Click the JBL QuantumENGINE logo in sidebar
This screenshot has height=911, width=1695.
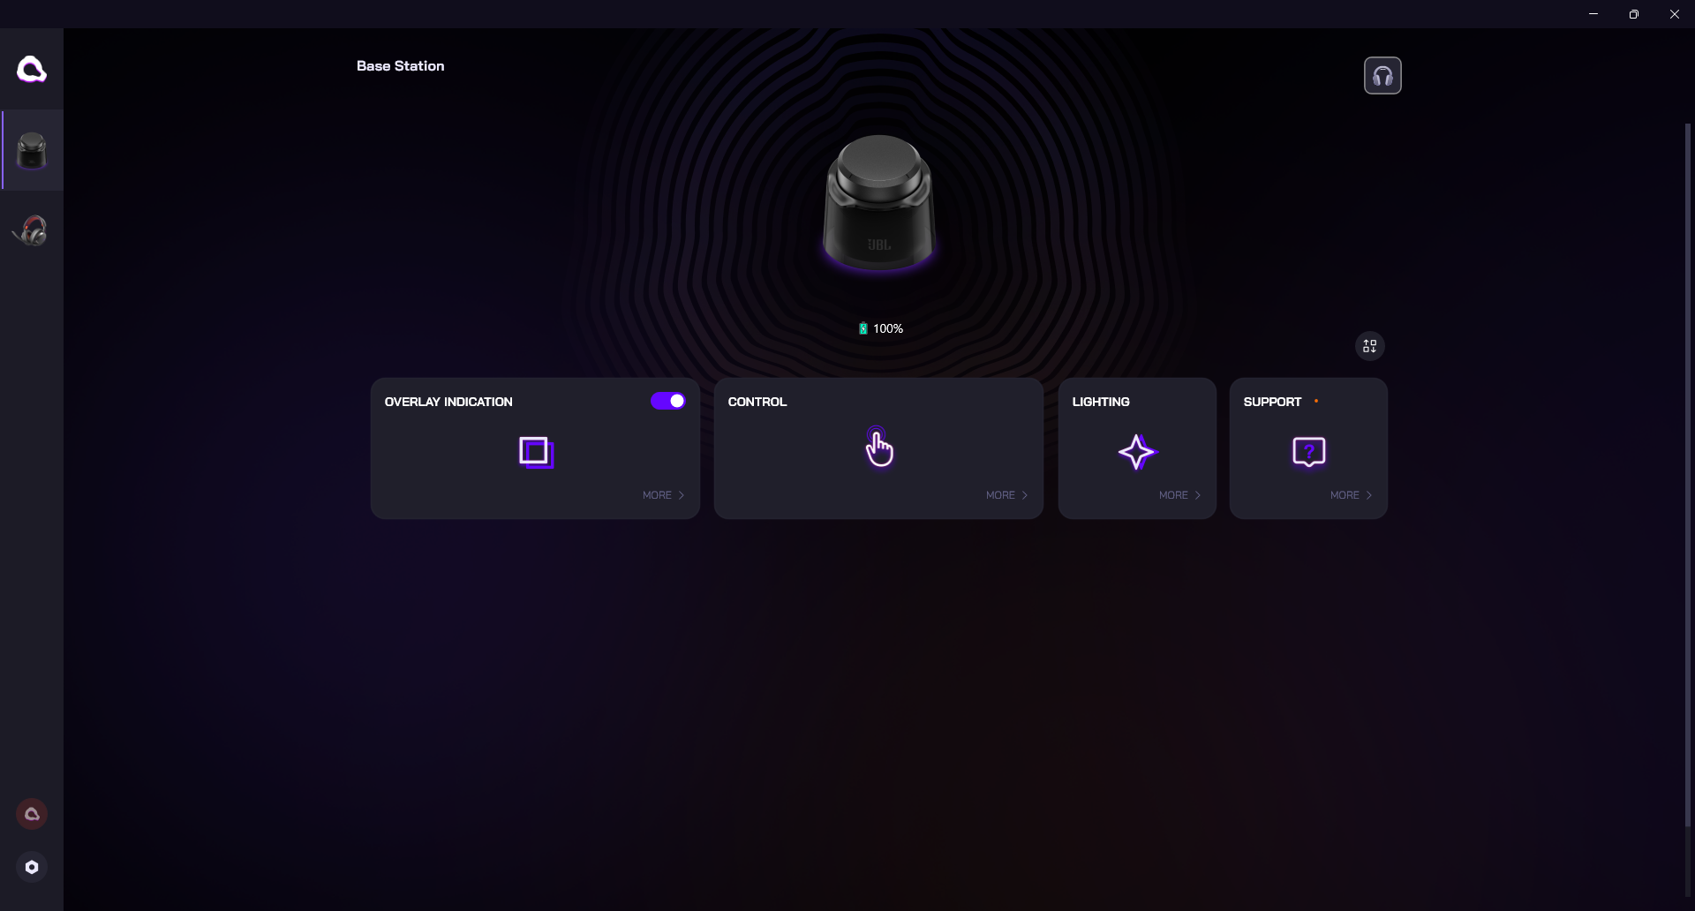point(32,69)
